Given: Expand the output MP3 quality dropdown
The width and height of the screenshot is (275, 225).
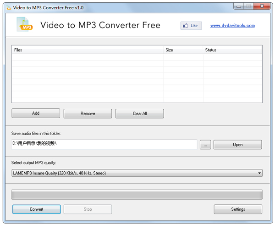Looking at the screenshot, I should coord(137,173).
